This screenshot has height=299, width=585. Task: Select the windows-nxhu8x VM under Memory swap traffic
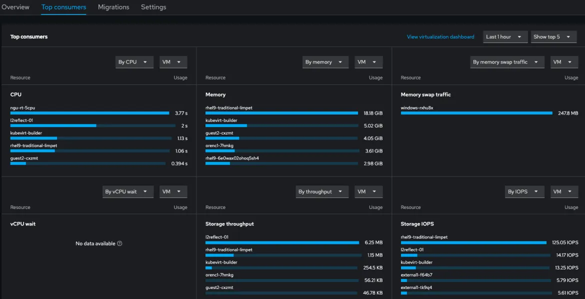(417, 107)
